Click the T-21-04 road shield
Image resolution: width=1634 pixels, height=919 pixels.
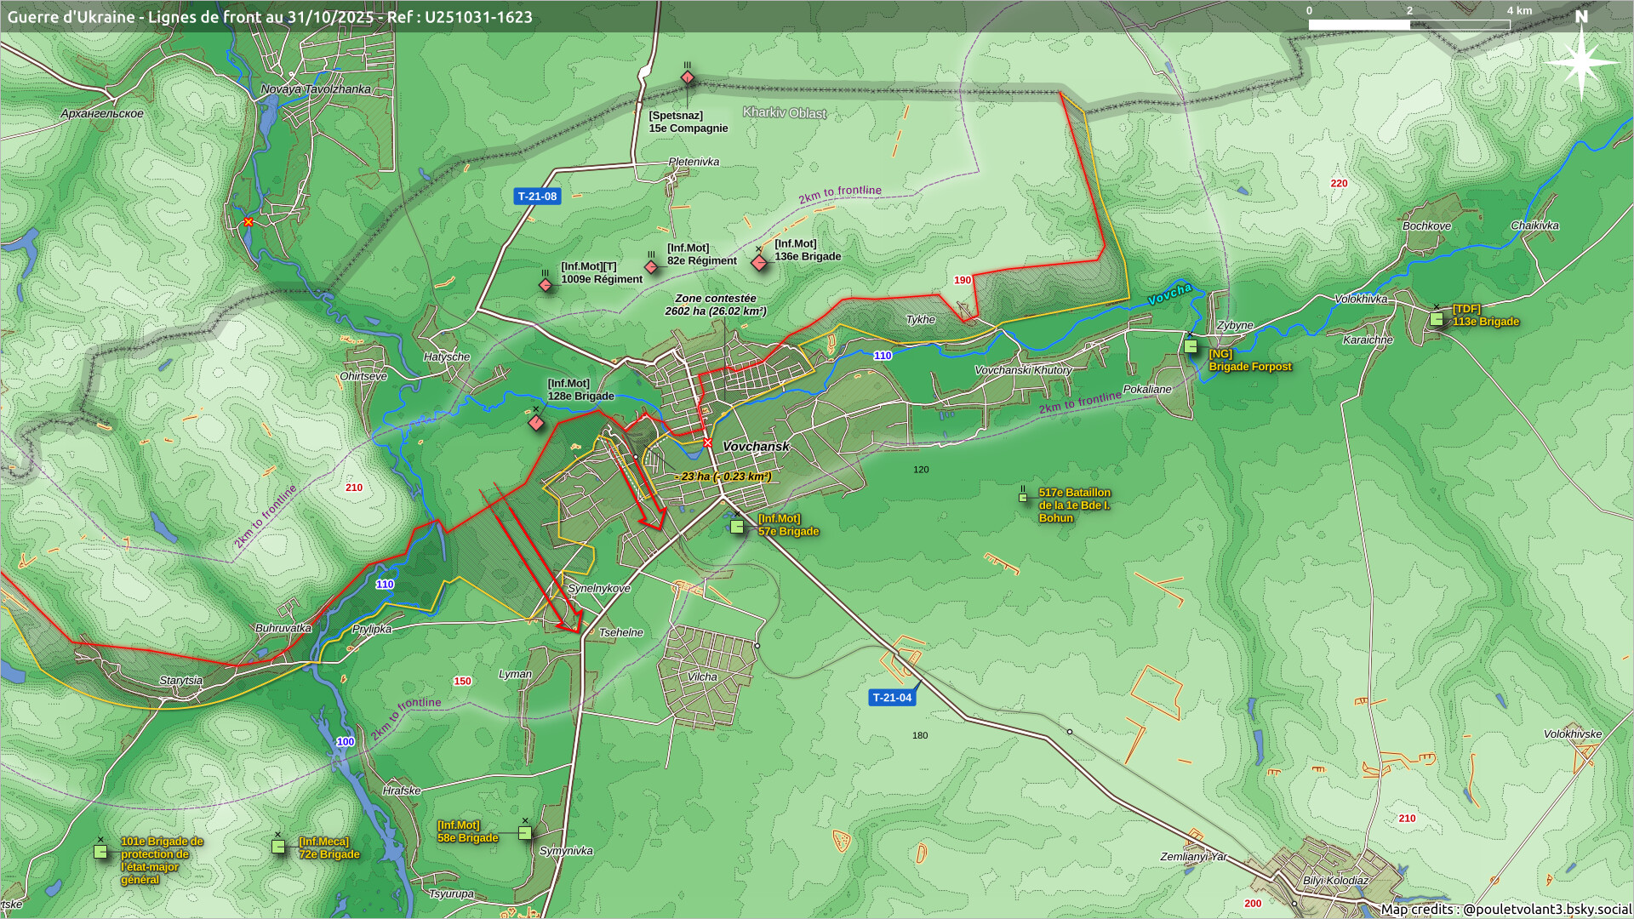pos(892,698)
